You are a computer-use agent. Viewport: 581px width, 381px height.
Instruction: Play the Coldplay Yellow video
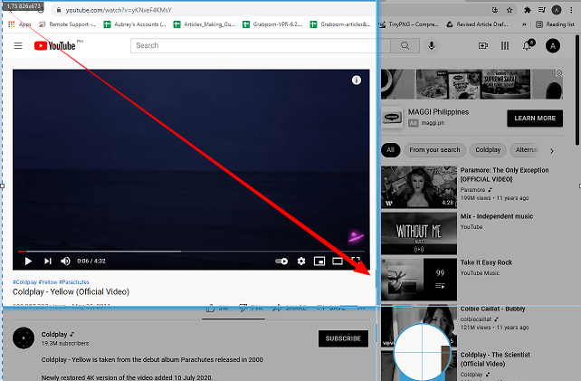(28, 261)
